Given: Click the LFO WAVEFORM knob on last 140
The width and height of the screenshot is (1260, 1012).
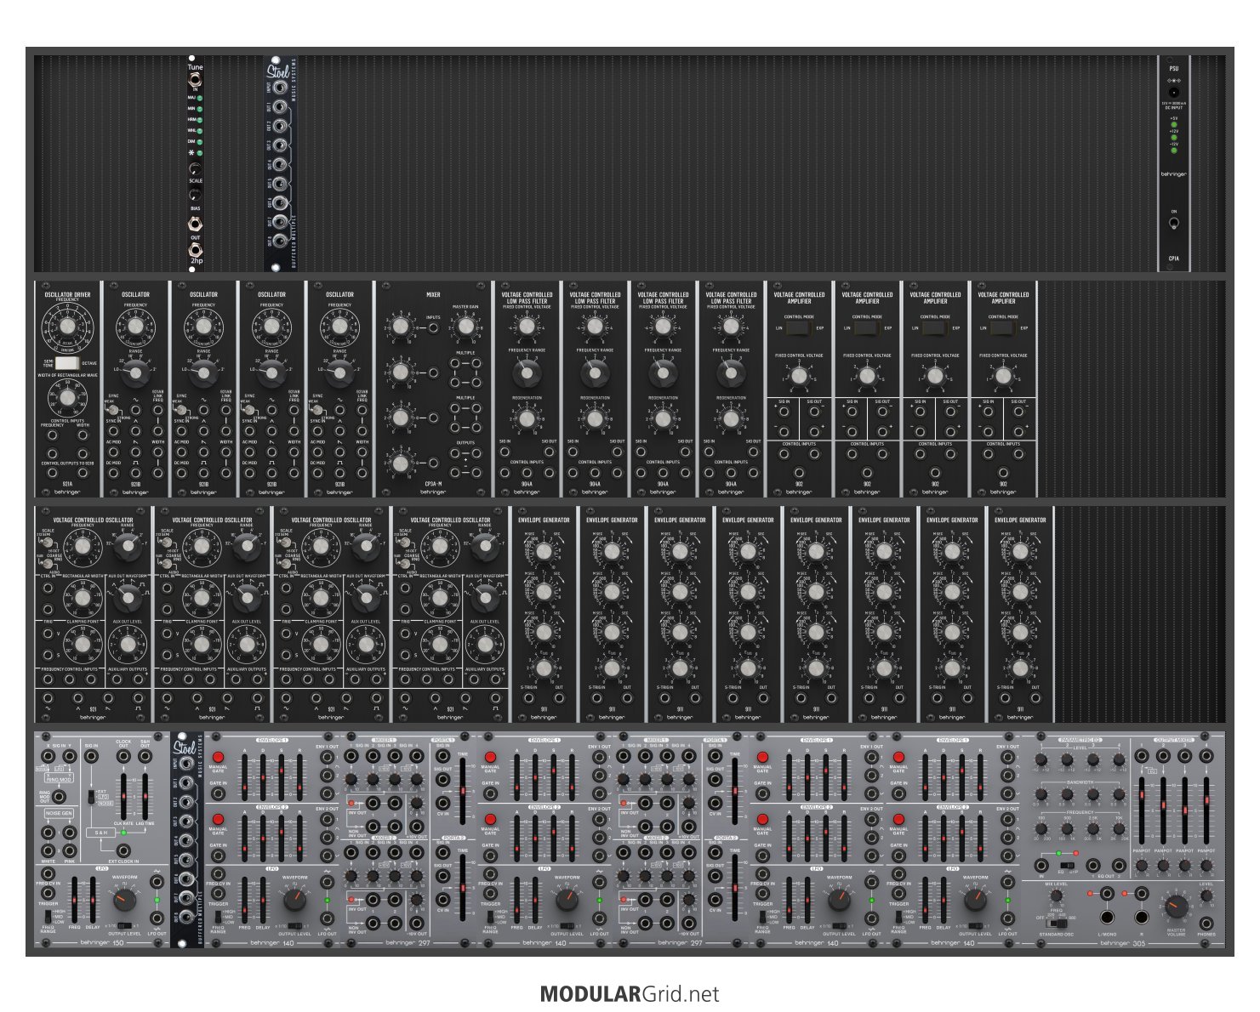Looking at the screenshot, I should (976, 900).
